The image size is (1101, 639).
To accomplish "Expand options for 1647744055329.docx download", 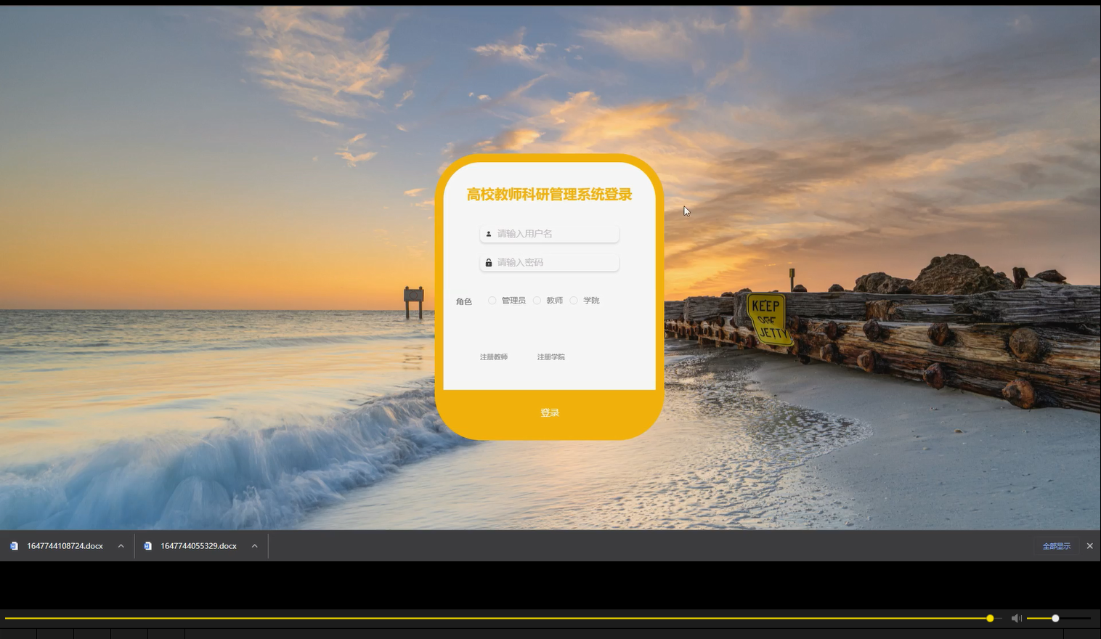I will click(x=255, y=546).
